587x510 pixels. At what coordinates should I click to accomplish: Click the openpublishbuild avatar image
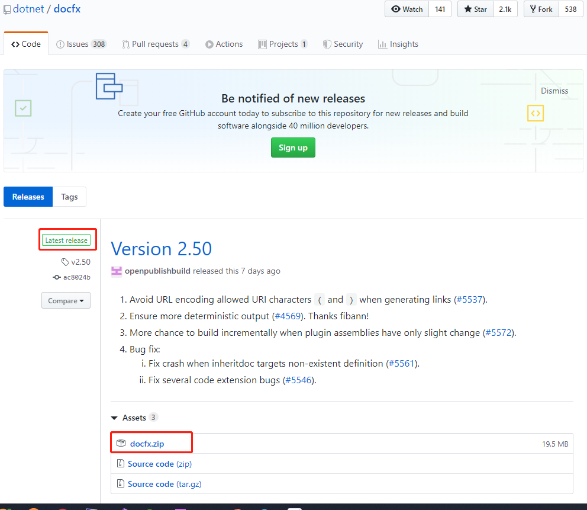117,271
